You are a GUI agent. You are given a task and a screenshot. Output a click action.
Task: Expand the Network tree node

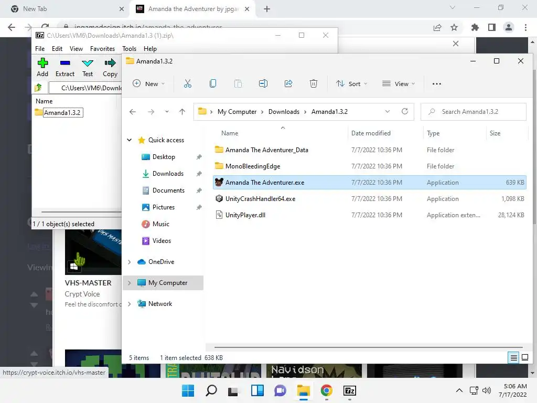[130, 304]
